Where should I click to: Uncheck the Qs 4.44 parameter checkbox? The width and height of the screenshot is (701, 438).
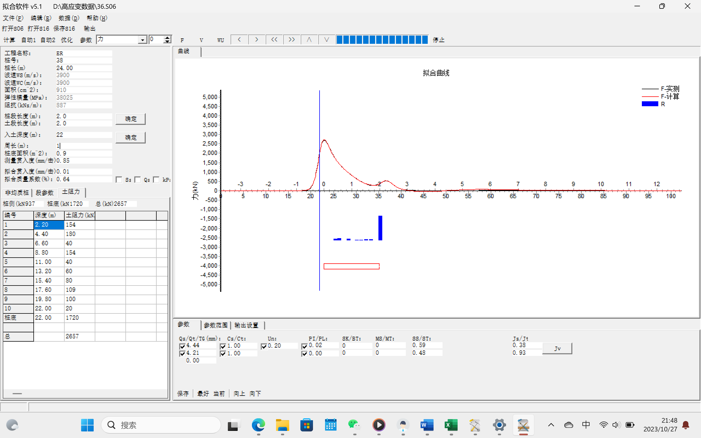tap(182, 346)
